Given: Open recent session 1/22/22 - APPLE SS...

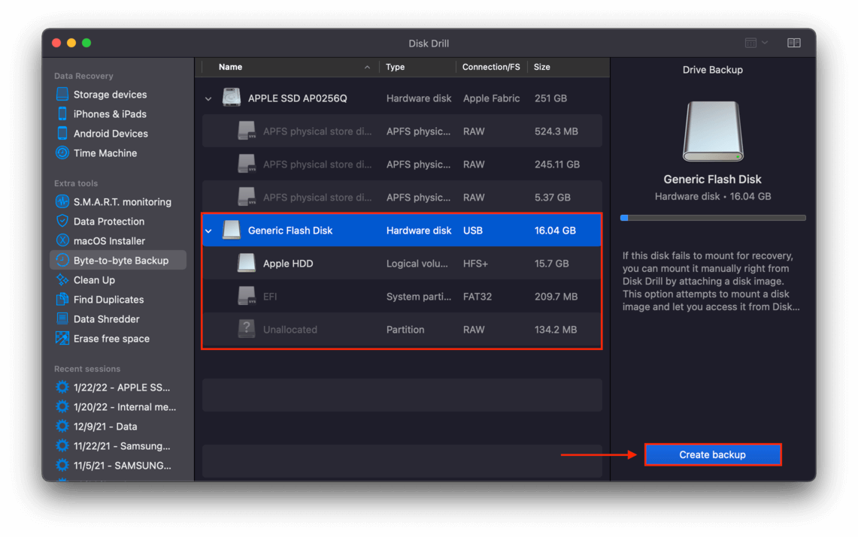Looking at the screenshot, I should 122,388.
